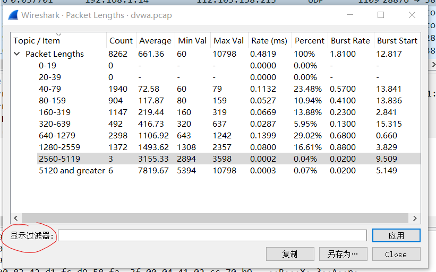Select the 160-319 length row

click(228, 112)
